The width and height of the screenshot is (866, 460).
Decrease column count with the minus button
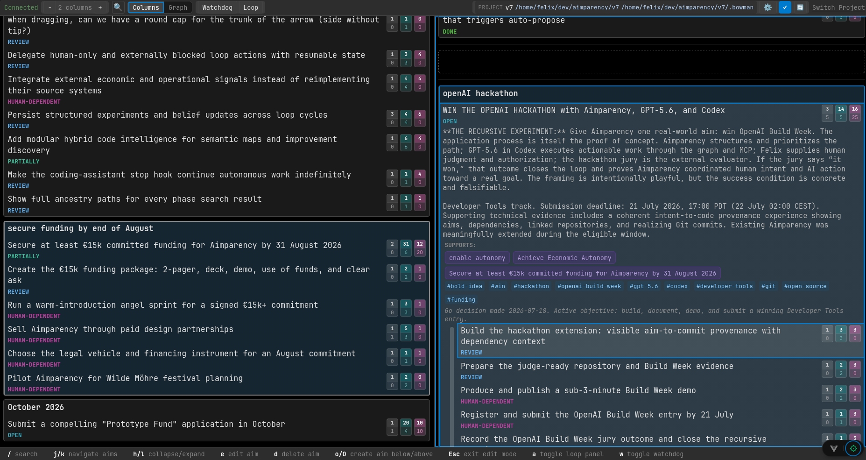(x=49, y=7)
